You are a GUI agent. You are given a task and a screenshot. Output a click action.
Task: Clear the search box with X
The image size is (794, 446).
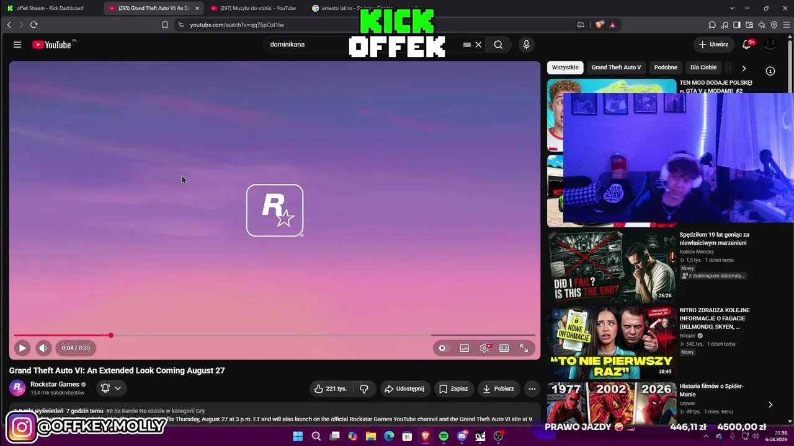coord(478,45)
